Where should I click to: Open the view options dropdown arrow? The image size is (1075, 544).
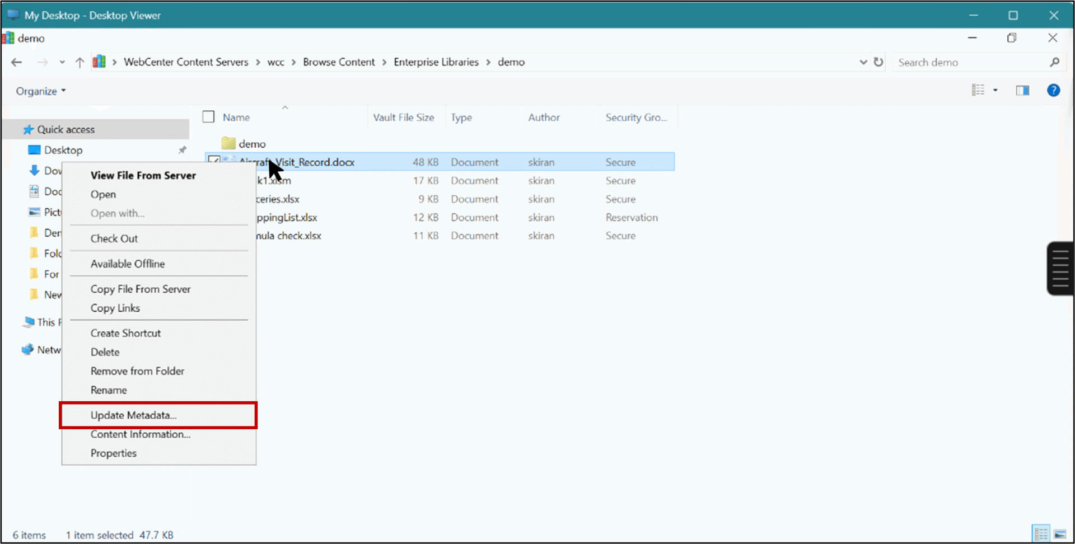[995, 90]
